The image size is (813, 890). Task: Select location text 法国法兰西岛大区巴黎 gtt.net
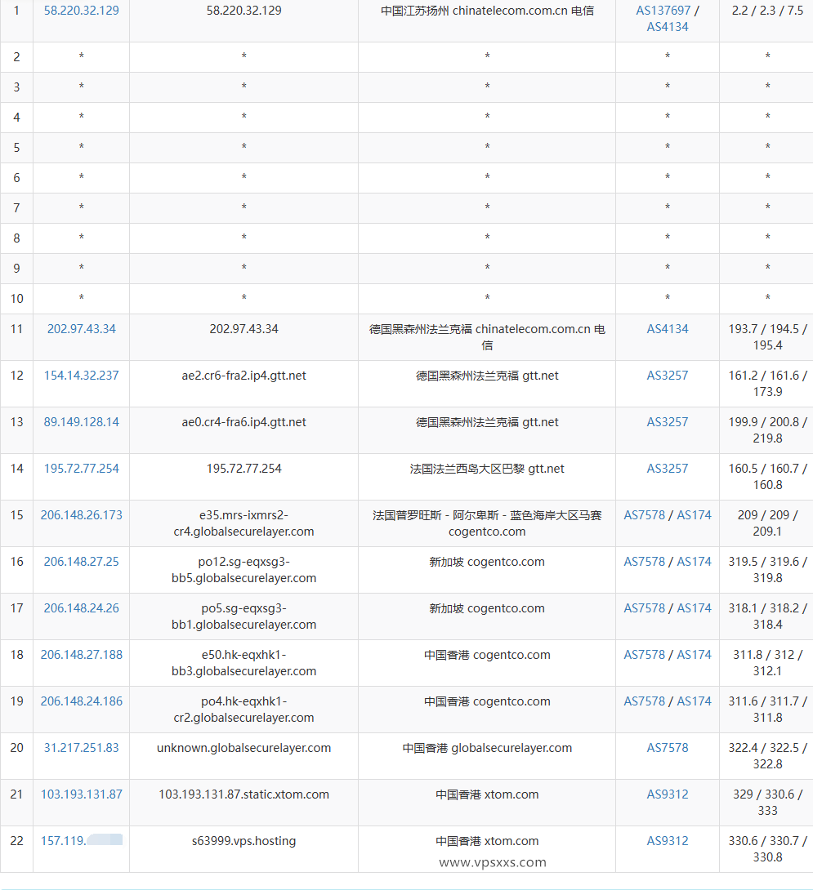click(487, 469)
